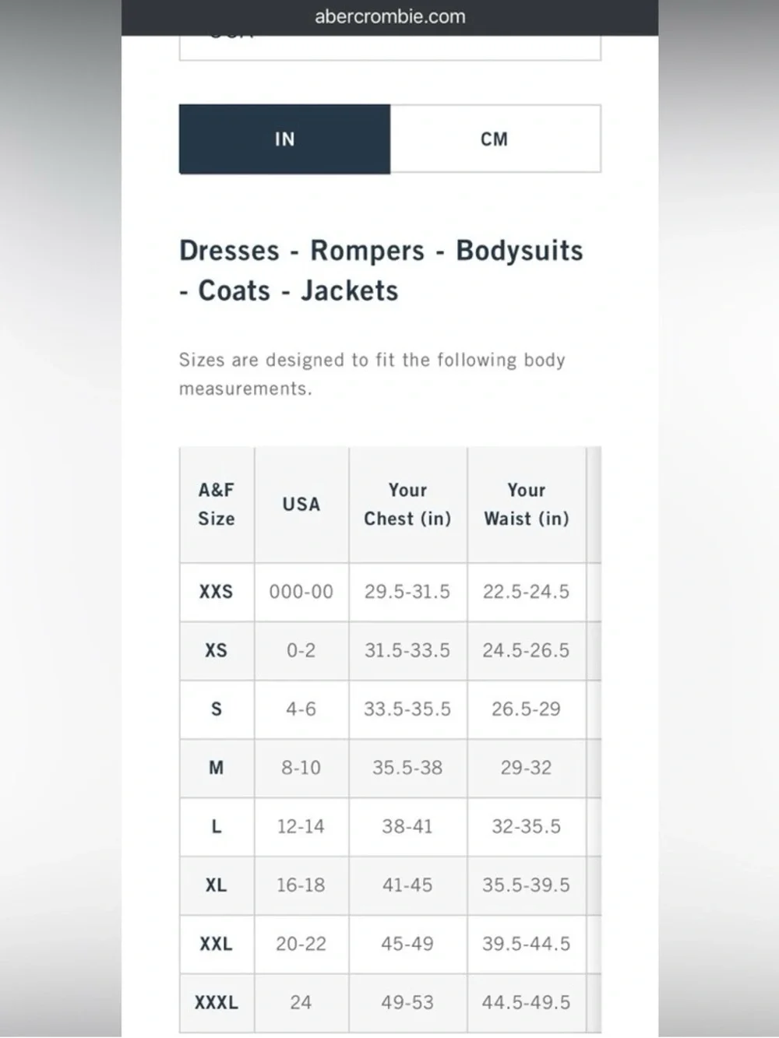Click the A&F Size column header
Image resolution: width=779 pixels, height=1038 pixels.
pos(217,504)
